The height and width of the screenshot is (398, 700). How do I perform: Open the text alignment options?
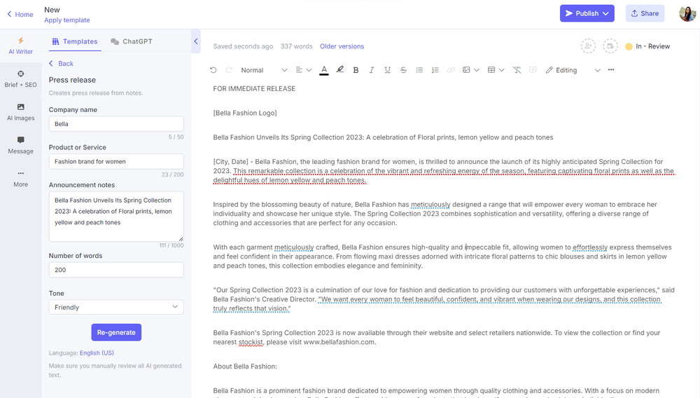pos(304,70)
